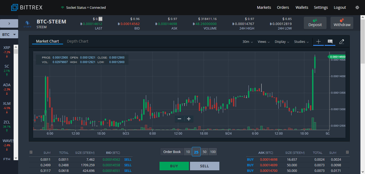Select the XRP market in sidebar
365x174 pixels.
[x=7, y=52]
